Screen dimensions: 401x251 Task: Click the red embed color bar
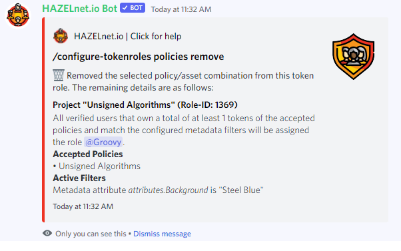coord(43,120)
